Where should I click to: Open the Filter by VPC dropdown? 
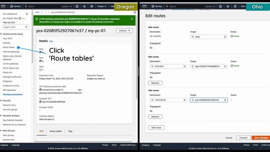(x=16, y=27)
